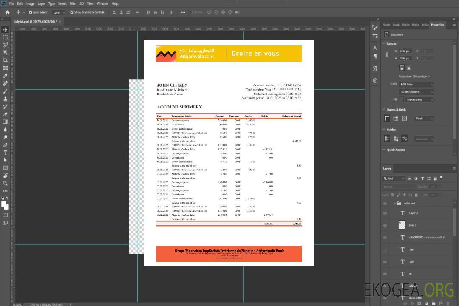Select the Crop tool
459x306 pixels.
(5, 60)
